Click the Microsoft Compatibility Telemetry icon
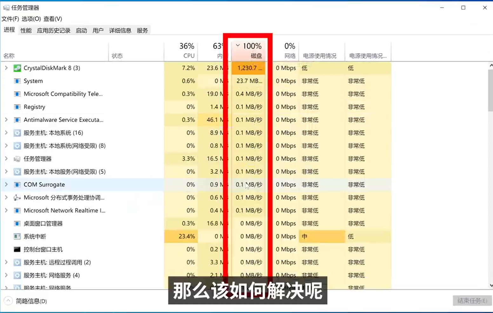 tap(17, 94)
